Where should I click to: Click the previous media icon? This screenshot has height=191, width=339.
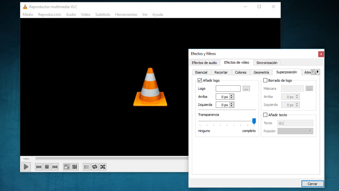(x=38, y=167)
